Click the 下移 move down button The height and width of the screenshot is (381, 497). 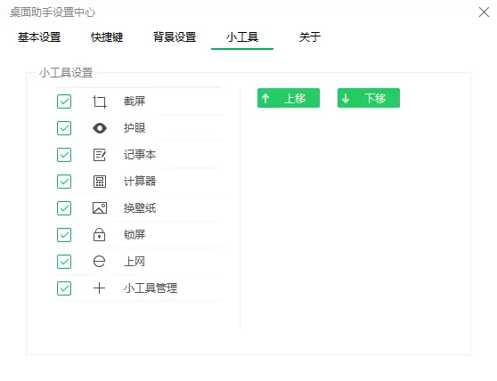[x=369, y=98]
